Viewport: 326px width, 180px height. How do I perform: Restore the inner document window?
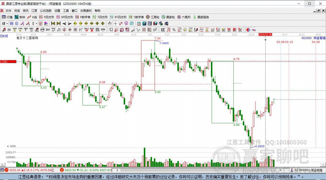tap(318, 11)
